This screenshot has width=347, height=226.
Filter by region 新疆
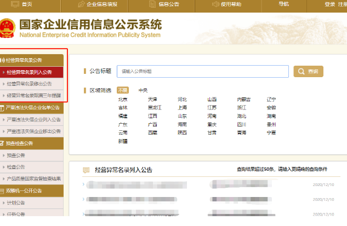(x=123, y=141)
